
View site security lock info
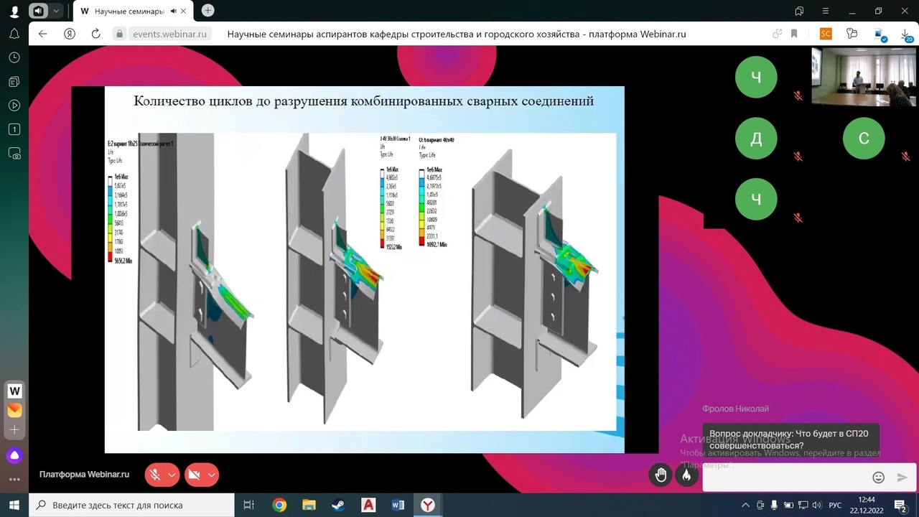click(119, 34)
